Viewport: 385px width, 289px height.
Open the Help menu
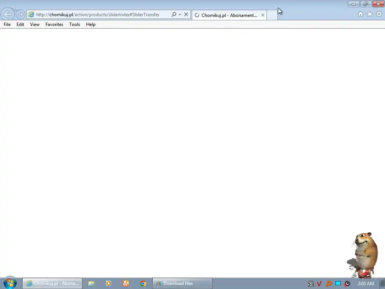click(x=91, y=24)
